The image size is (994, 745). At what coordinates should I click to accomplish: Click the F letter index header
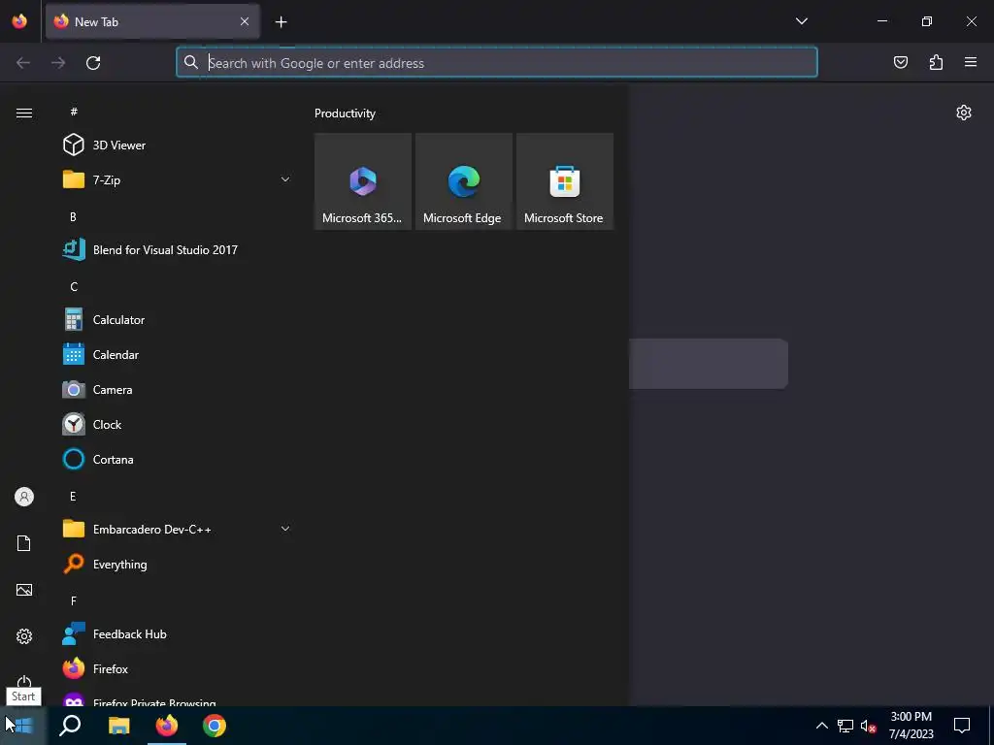[74, 600]
